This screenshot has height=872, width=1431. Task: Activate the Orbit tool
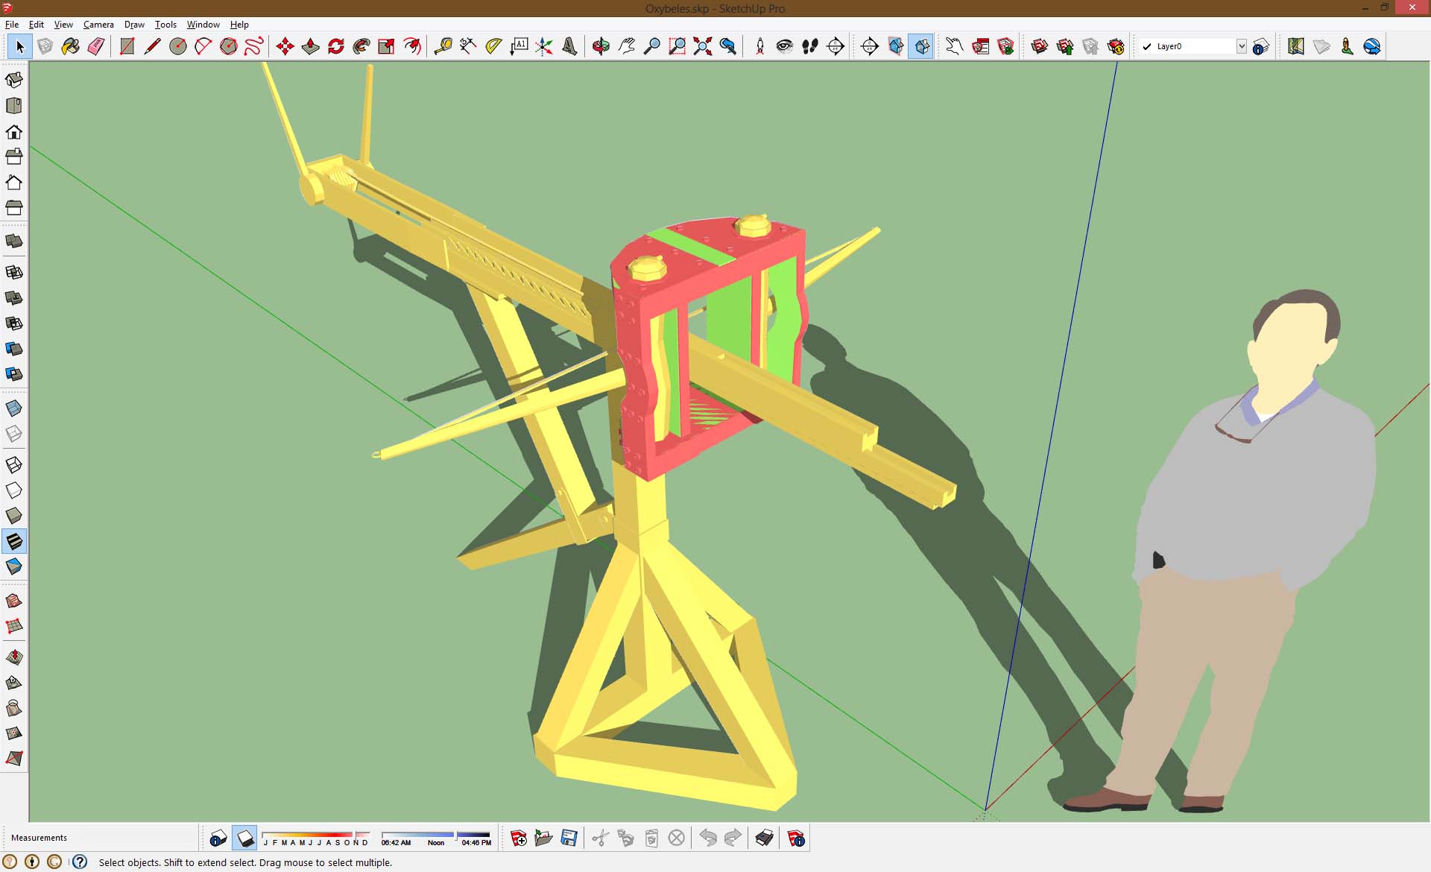point(601,46)
